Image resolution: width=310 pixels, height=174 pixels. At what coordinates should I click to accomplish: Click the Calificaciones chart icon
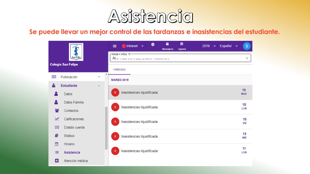57,119
